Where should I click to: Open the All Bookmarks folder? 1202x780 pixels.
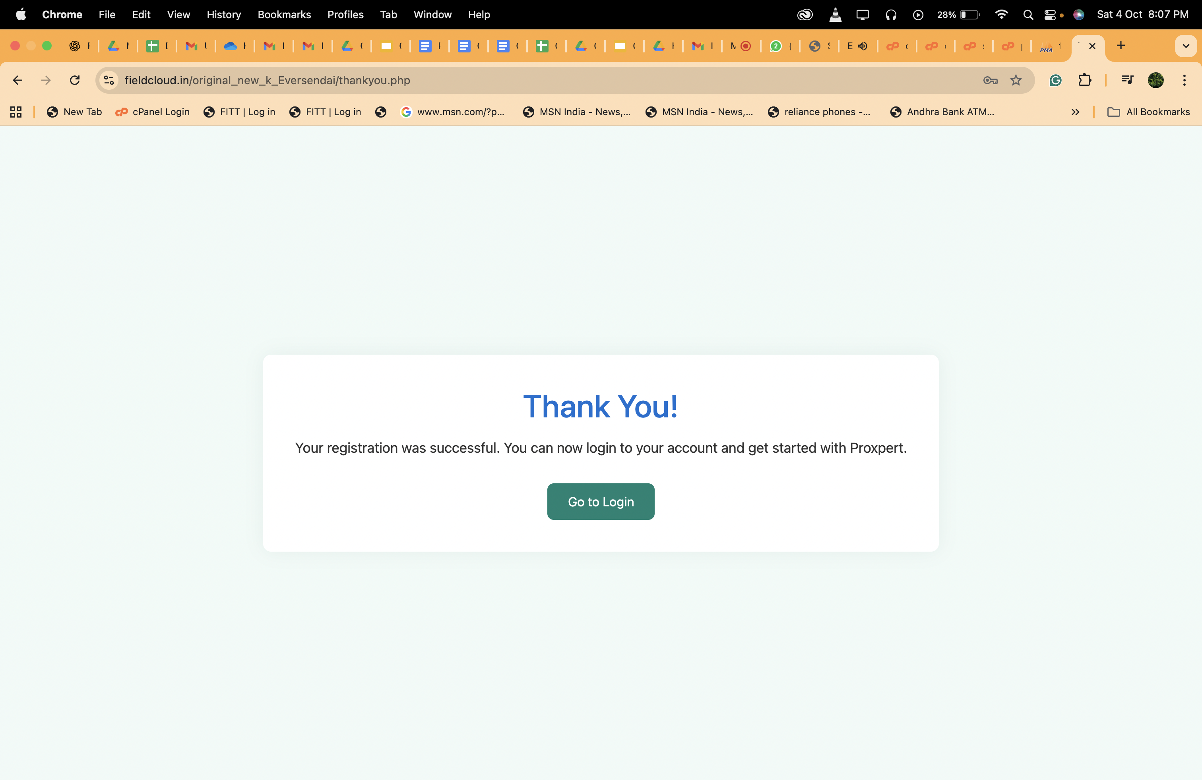pos(1148,112)
